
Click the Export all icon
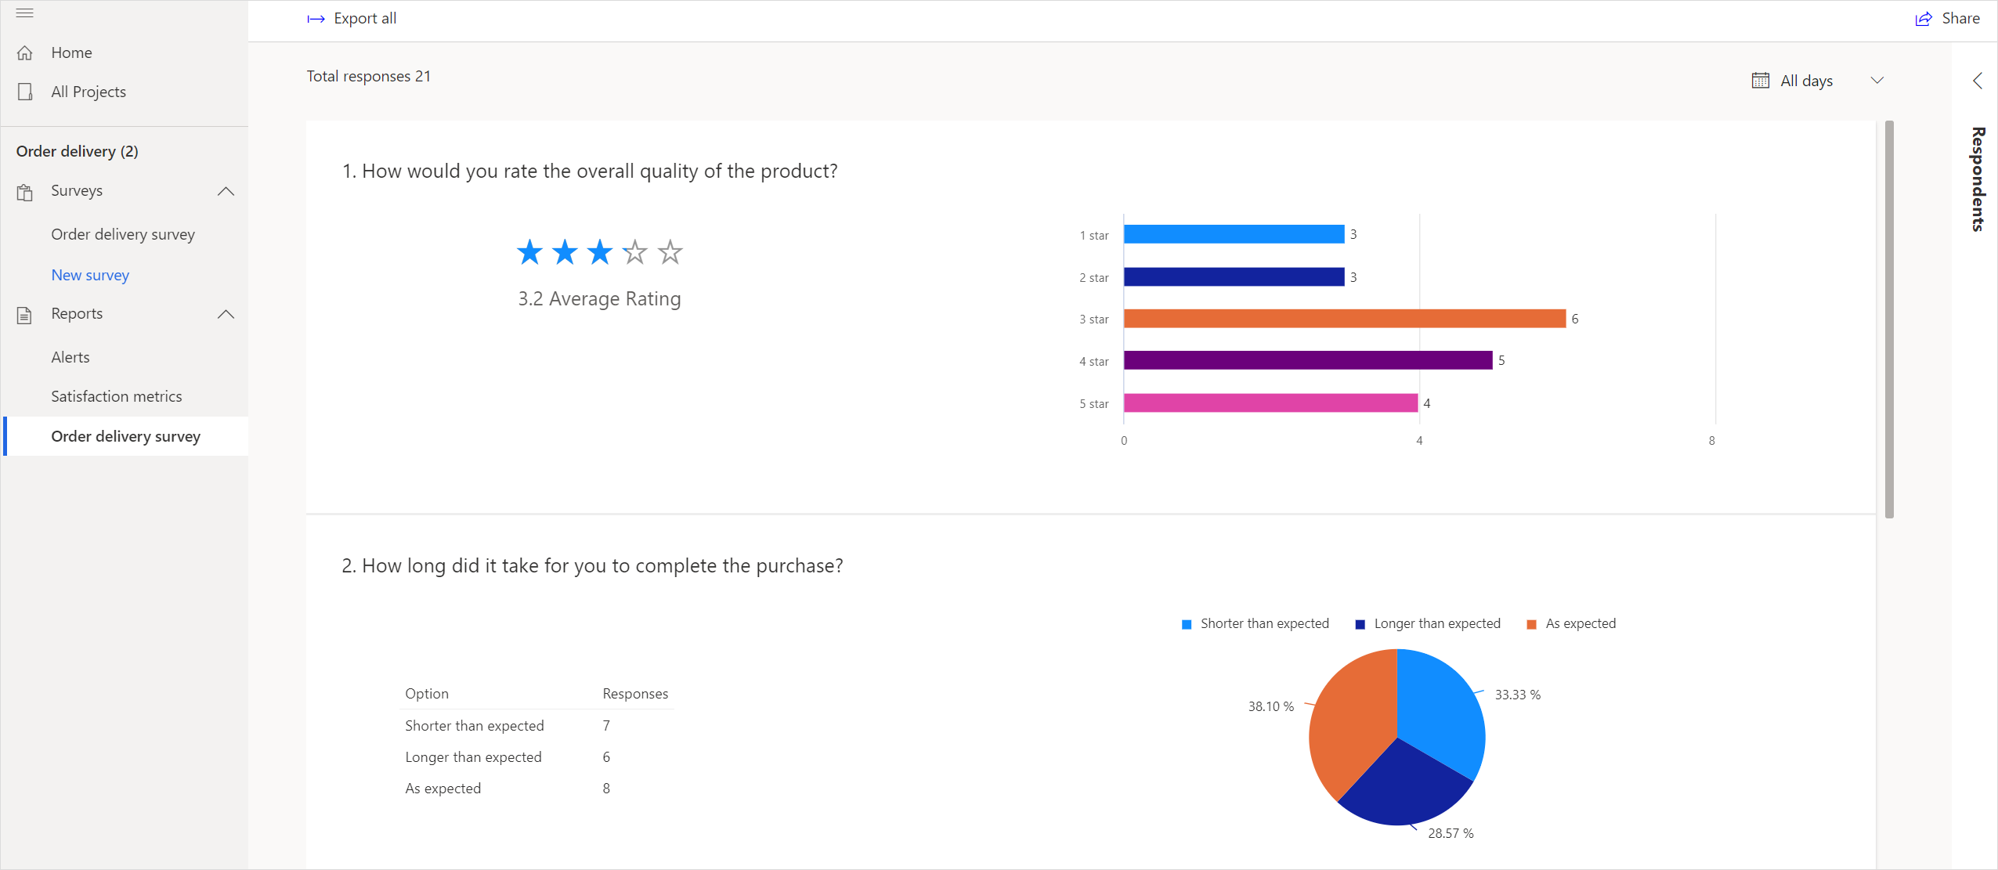point(315,18)
